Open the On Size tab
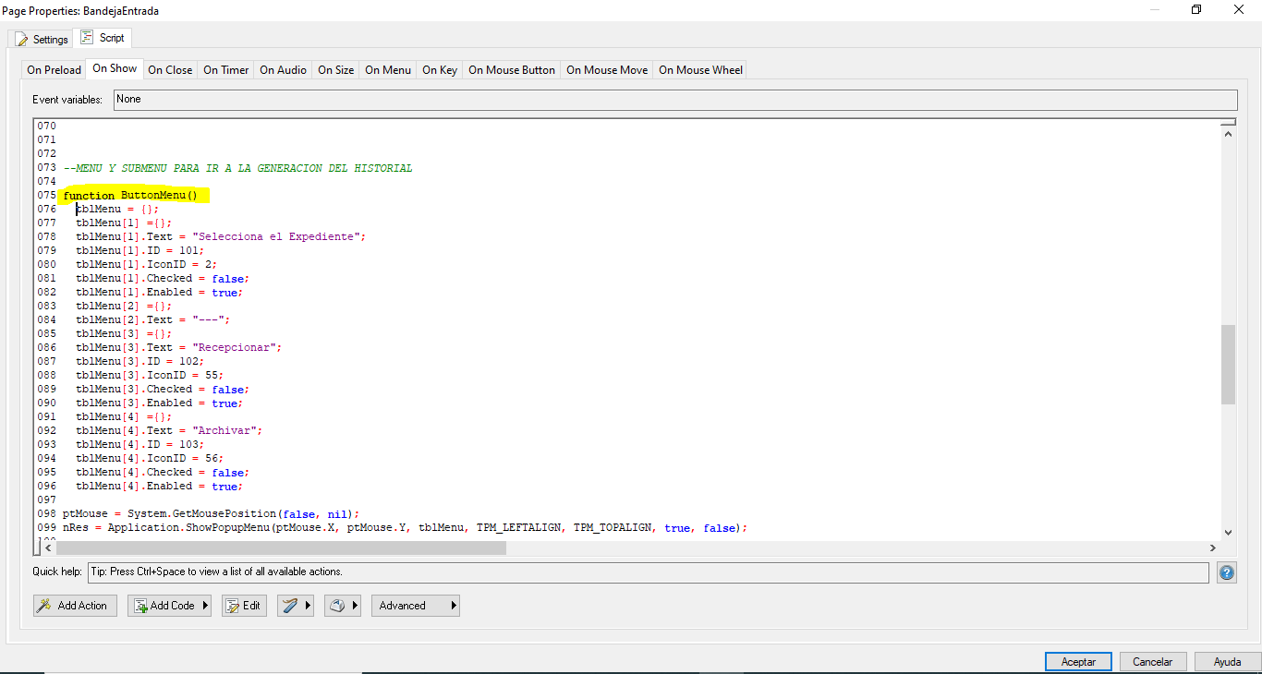Viewport: 1262px width, 674px height. pyautogui.click(x=336, y=70)
